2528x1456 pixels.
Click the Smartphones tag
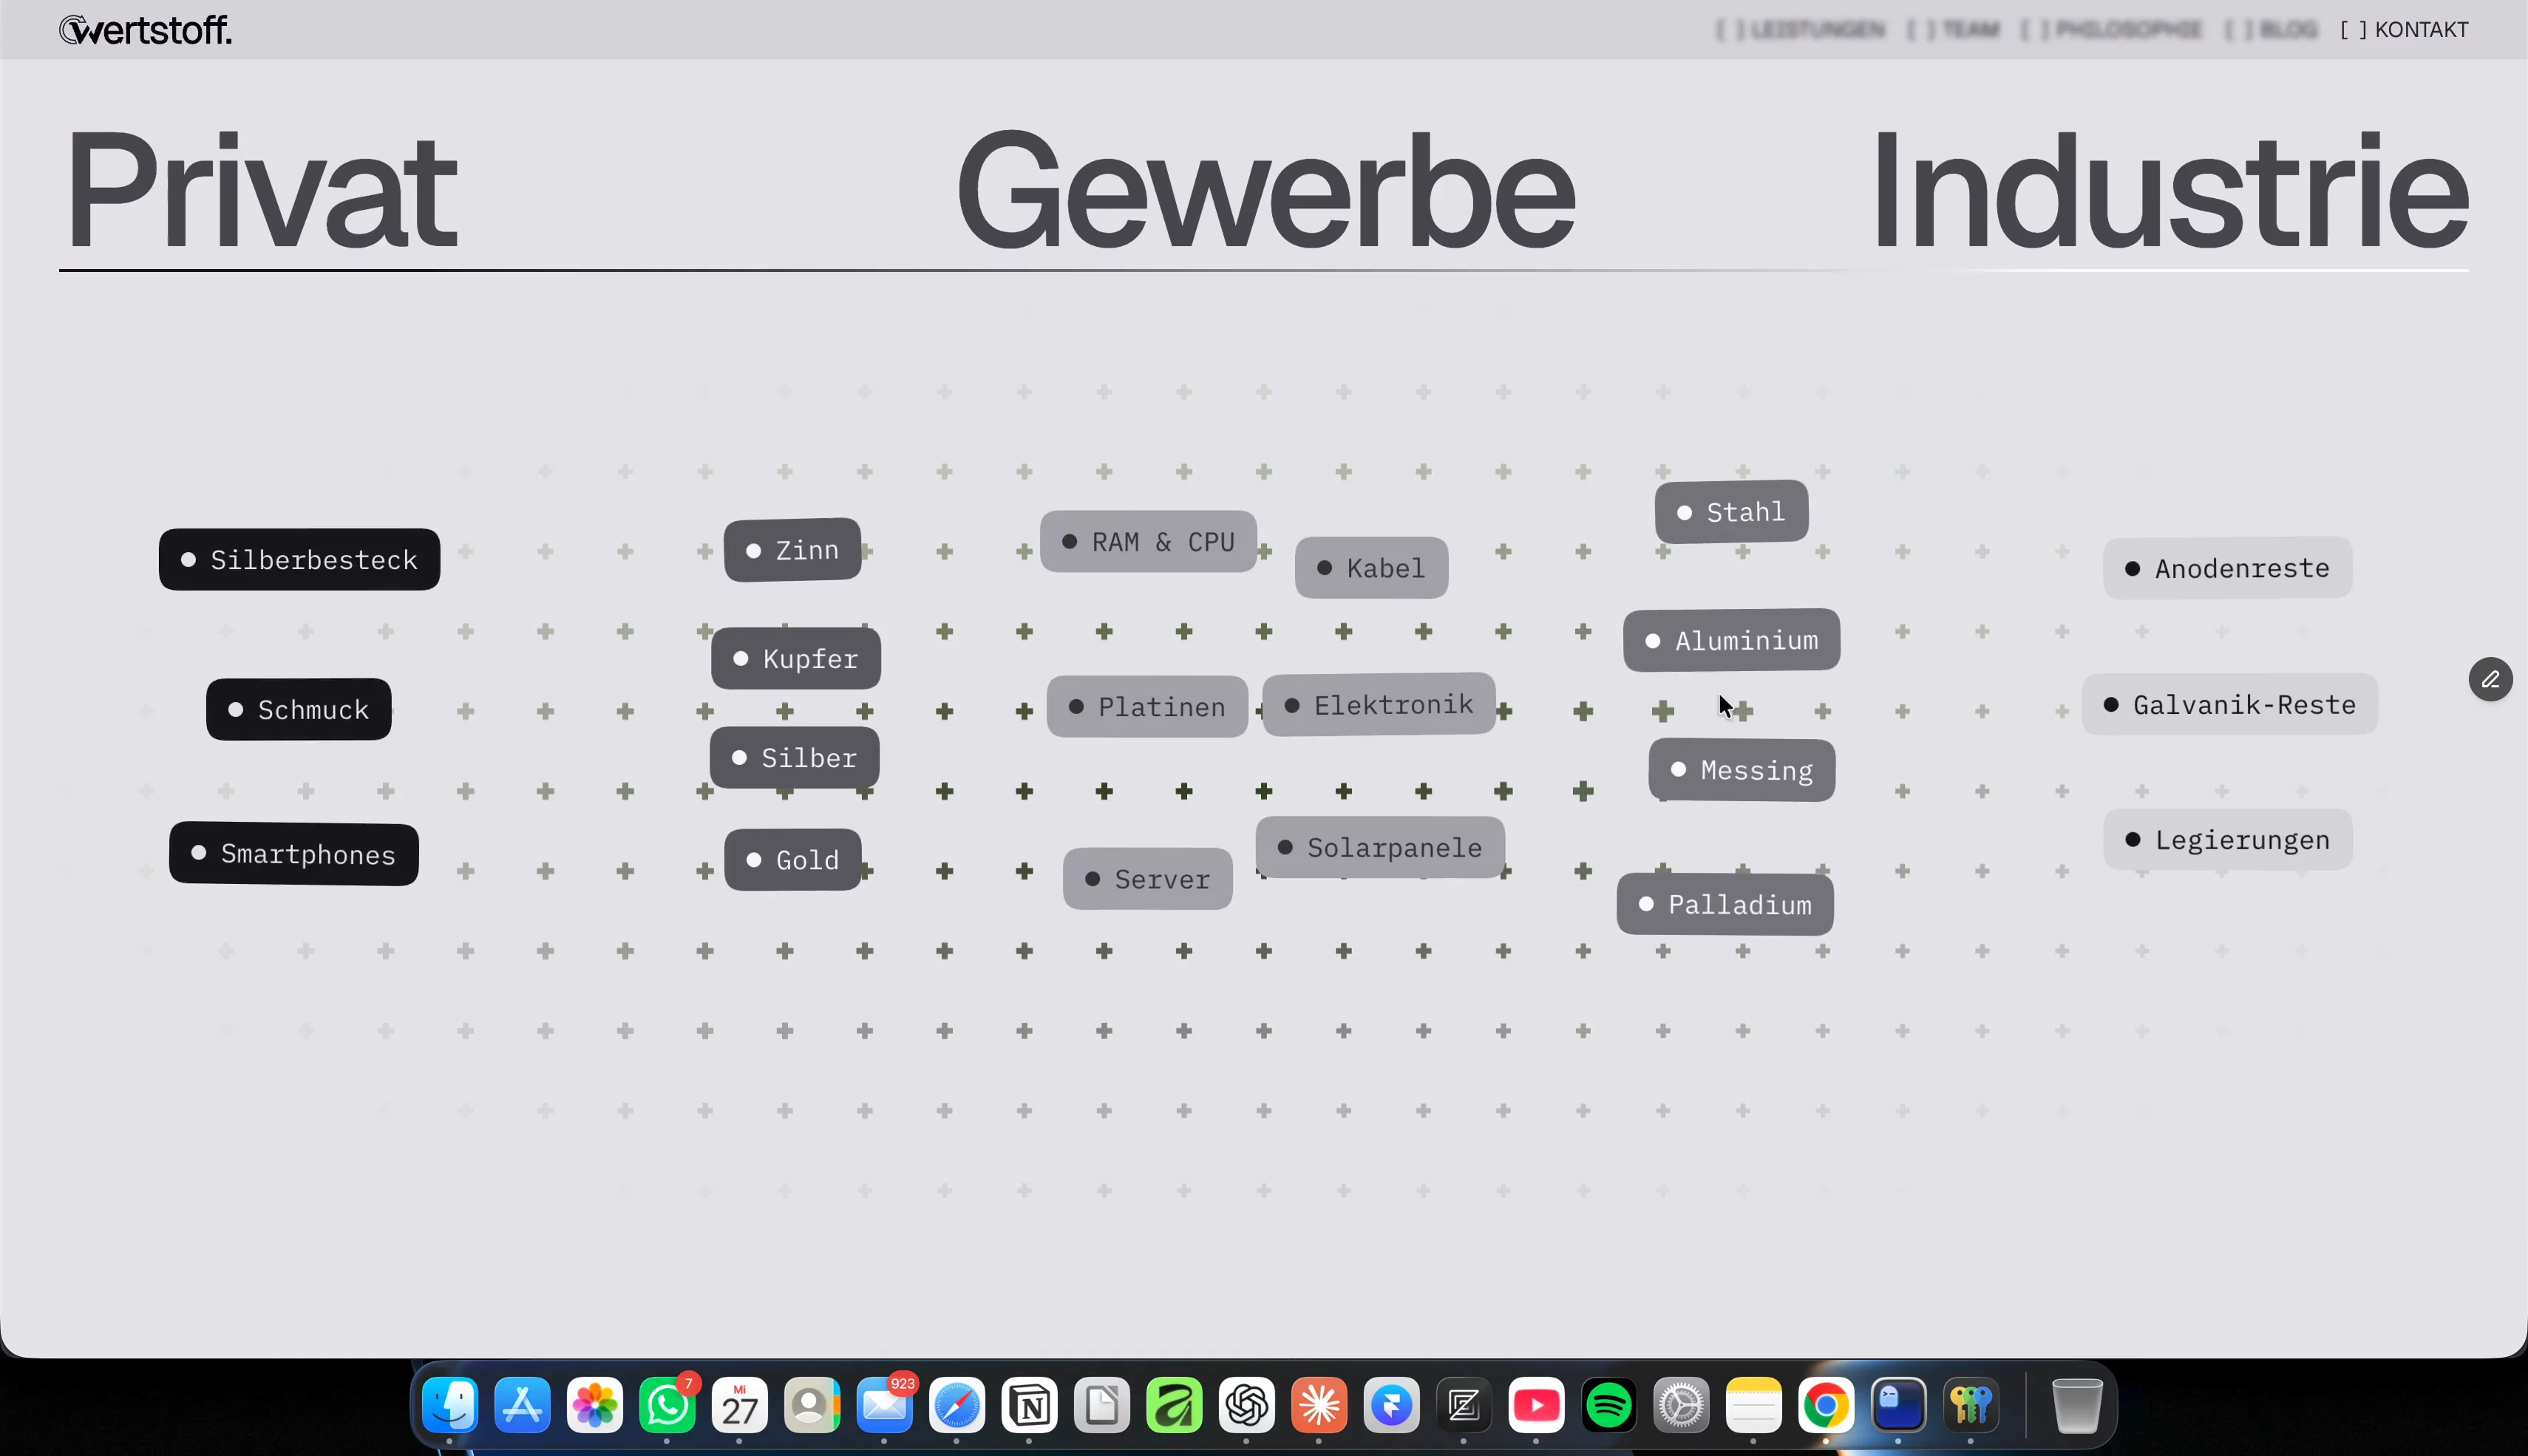tap(293, 854)
